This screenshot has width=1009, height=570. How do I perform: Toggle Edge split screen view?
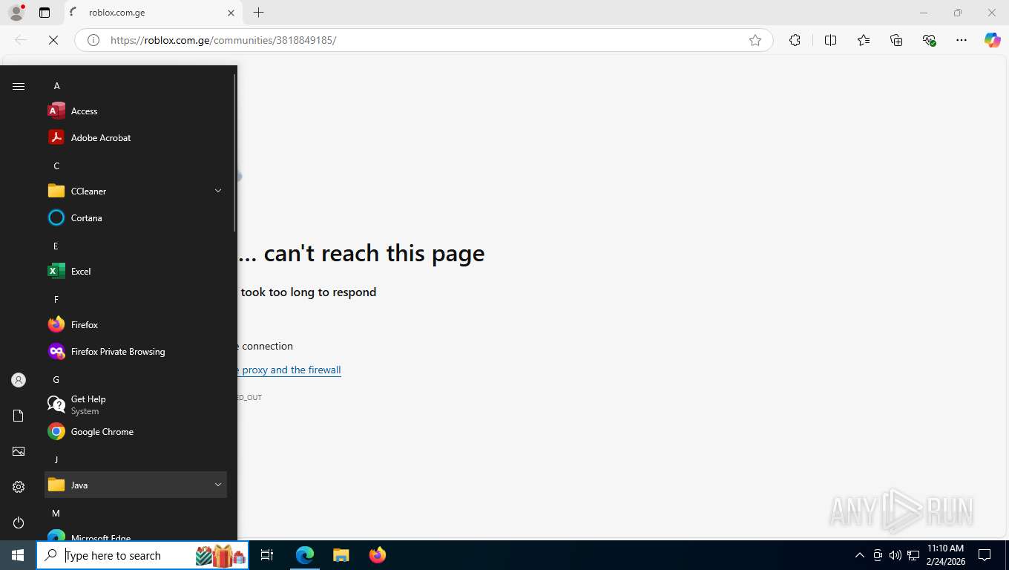pos(830,40)
